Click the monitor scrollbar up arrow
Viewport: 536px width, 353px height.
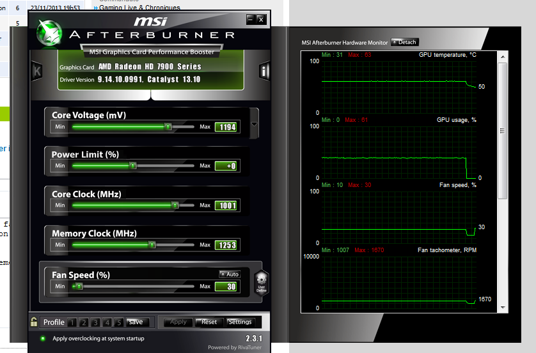(503, 57)
